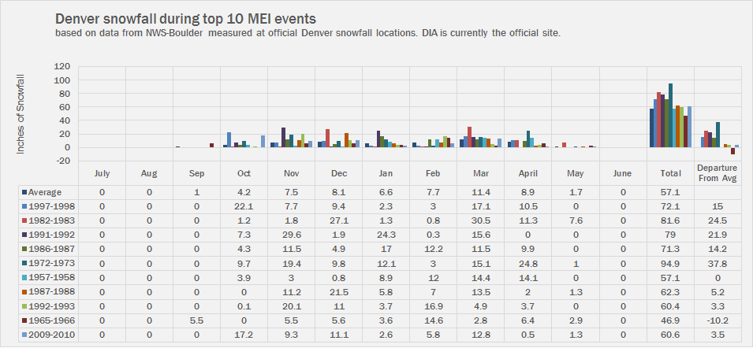Click the 'April' column header

coord(527,173)
